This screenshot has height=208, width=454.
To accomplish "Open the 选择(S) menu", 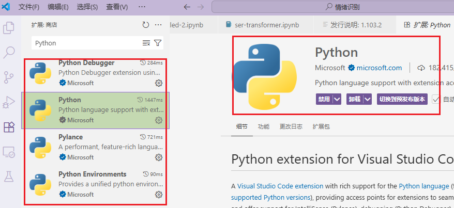I will pos(87,7).
